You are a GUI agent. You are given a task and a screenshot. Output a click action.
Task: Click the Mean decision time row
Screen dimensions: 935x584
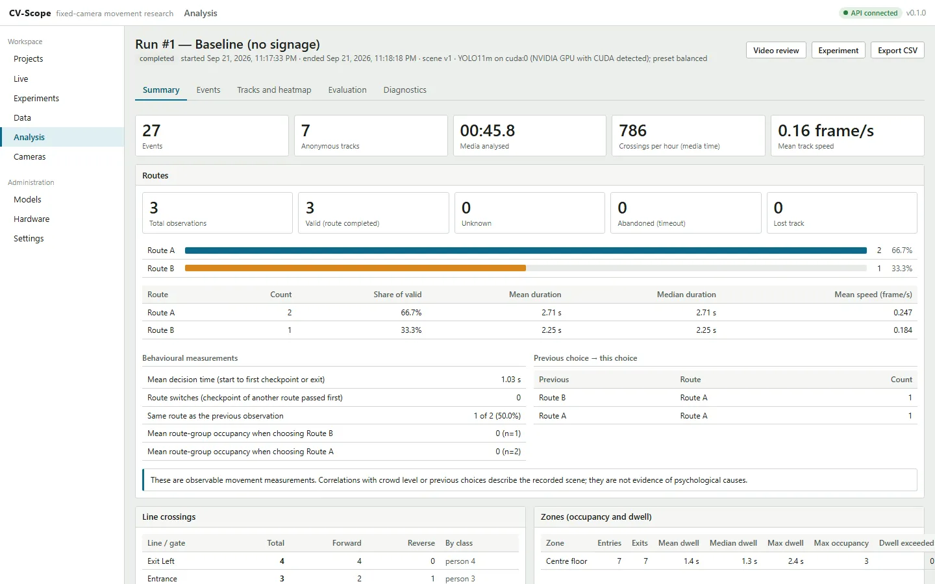pos(334,380)
